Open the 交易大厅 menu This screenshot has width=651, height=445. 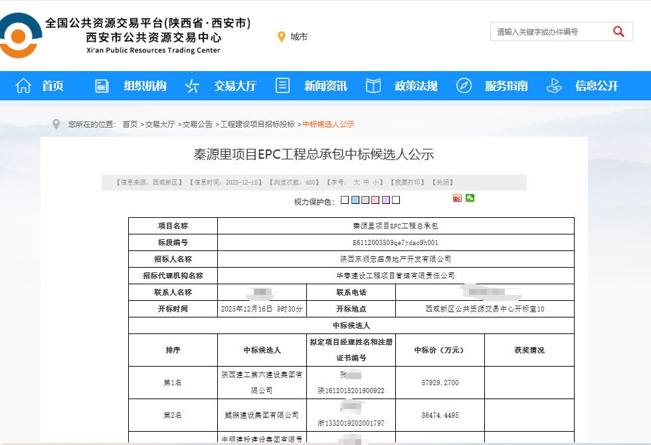[x=234, y=86]
